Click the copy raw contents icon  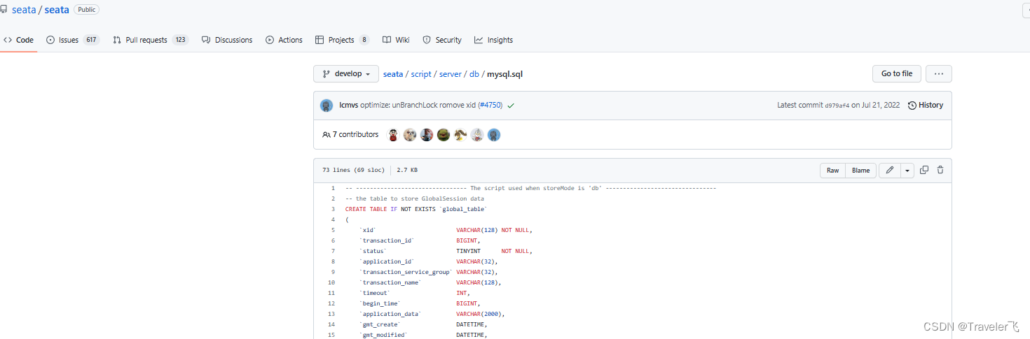[x=924, y=170]
